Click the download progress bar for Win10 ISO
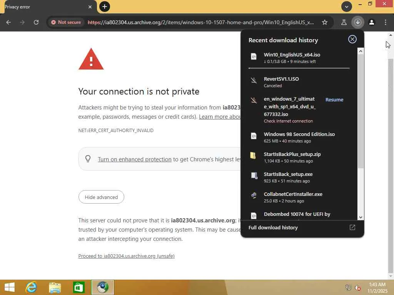The width and height of the screenshot is (394, 295). click(x=299, y=68)
